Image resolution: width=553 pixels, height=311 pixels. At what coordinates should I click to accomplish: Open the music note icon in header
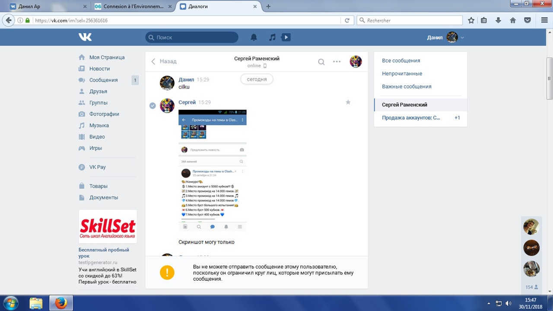(272, 38)
